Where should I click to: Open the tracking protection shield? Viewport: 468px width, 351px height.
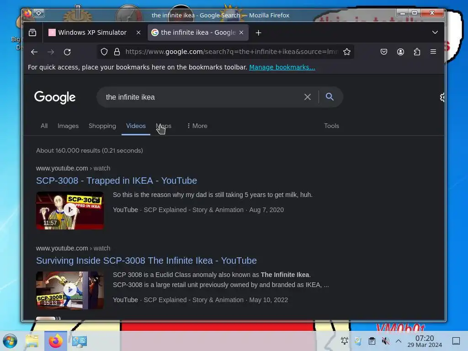(x=104, y=52)
